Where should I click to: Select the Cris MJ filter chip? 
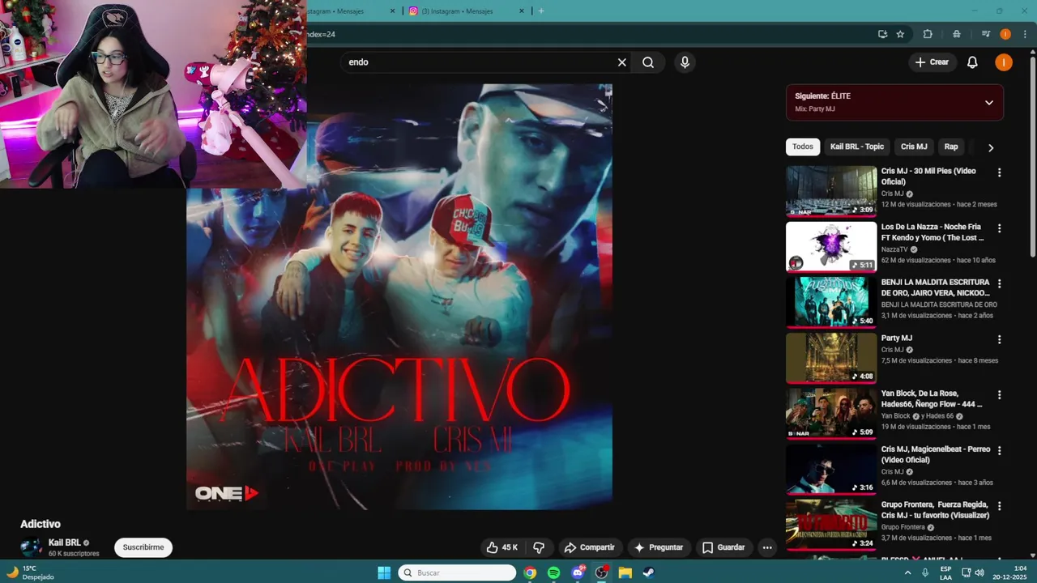click(914, 147)
